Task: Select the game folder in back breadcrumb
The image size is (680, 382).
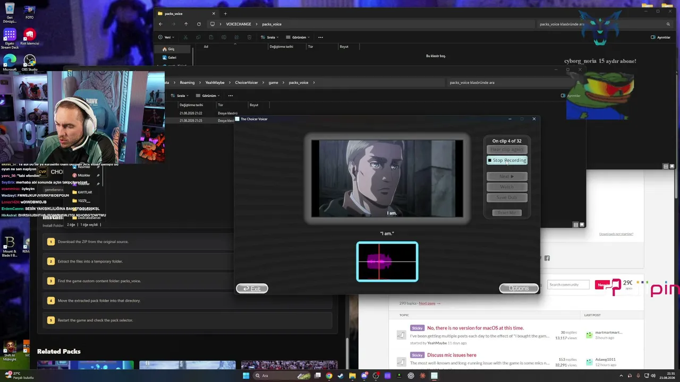Action: pyautogui.click(x=274, y=82)
